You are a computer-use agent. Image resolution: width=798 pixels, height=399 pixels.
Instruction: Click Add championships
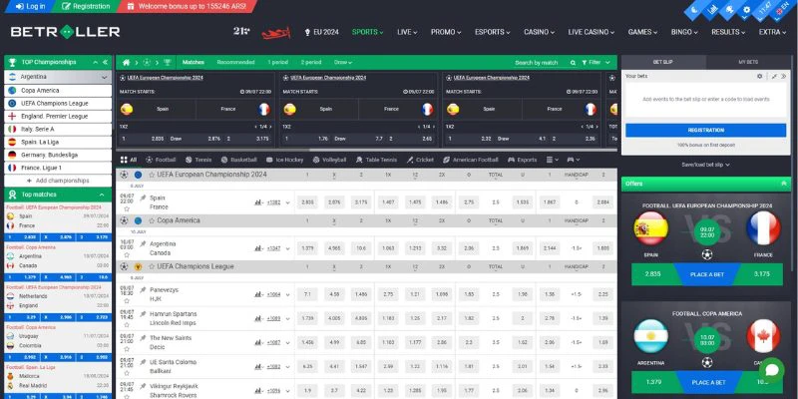pos(58,181)
